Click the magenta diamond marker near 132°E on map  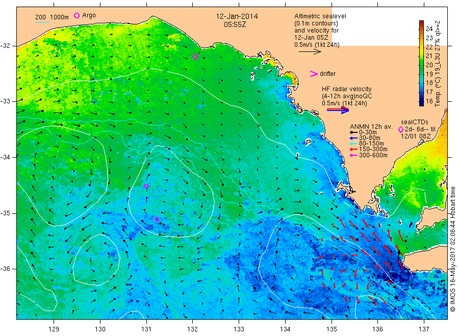[195, 57]
